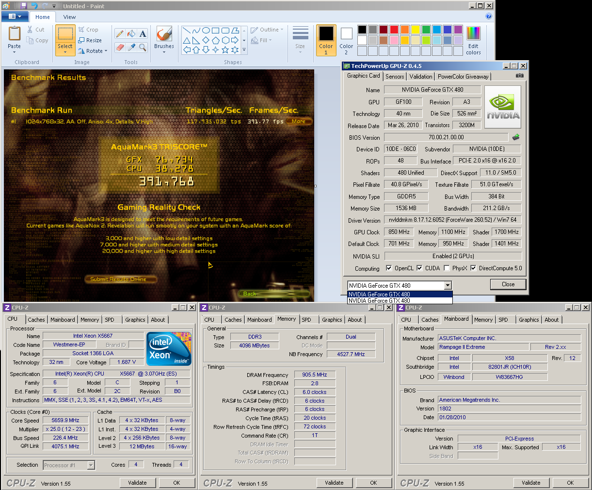The image size is (592, 490).
Task: Customize Quick Access Toolbar dropdown in Paint
Action: pyautogui.click(x=54, y=6)
